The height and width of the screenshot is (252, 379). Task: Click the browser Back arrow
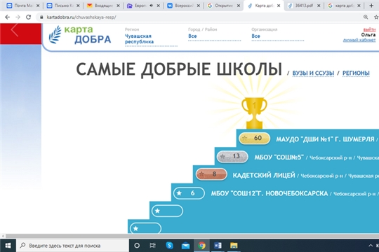point(7,17)
